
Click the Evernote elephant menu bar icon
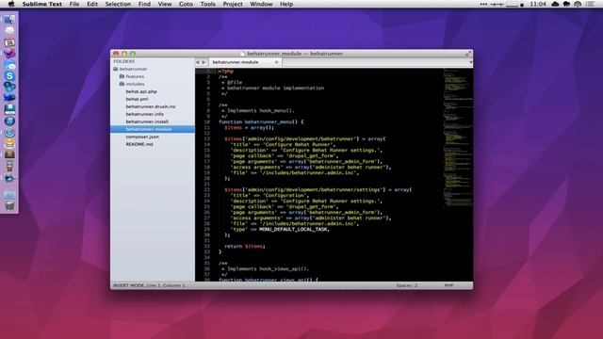coord(566,4)
